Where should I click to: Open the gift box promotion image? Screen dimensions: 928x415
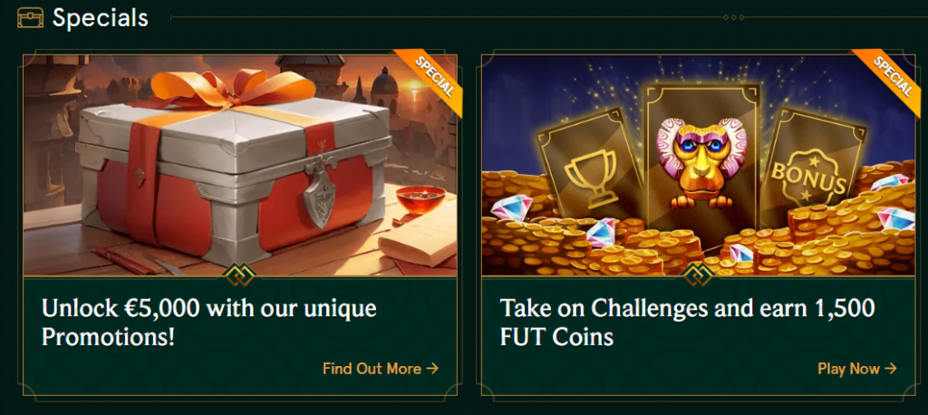coord(240,165)
